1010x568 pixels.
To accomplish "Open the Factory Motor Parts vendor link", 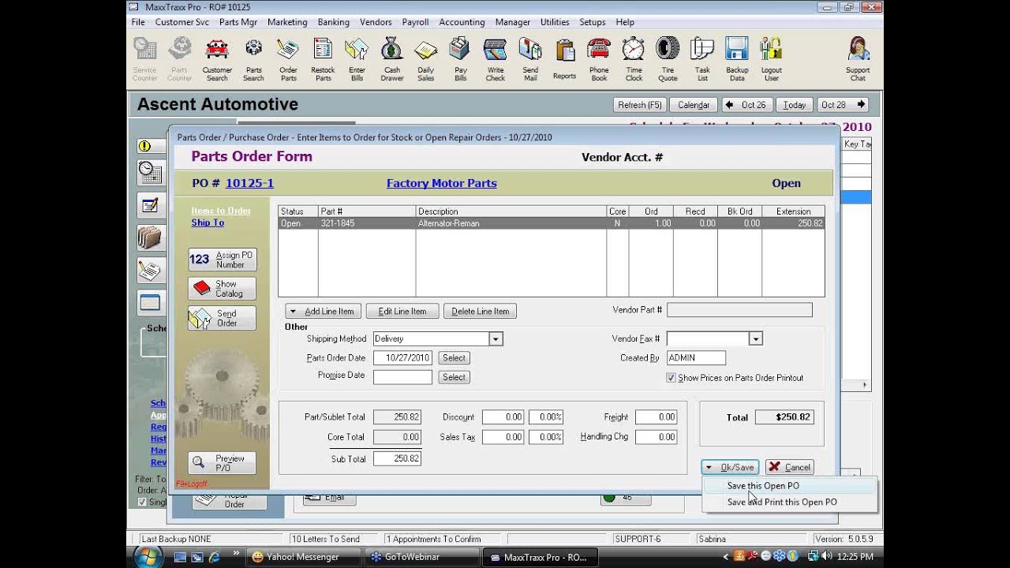I will (442, 183).
